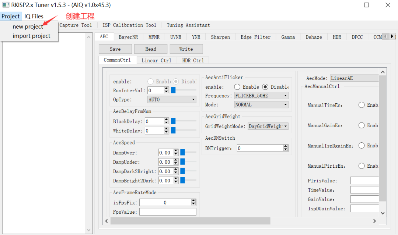
Task: Switch to Capture Tool tab
Action: (x=76, y=25)
